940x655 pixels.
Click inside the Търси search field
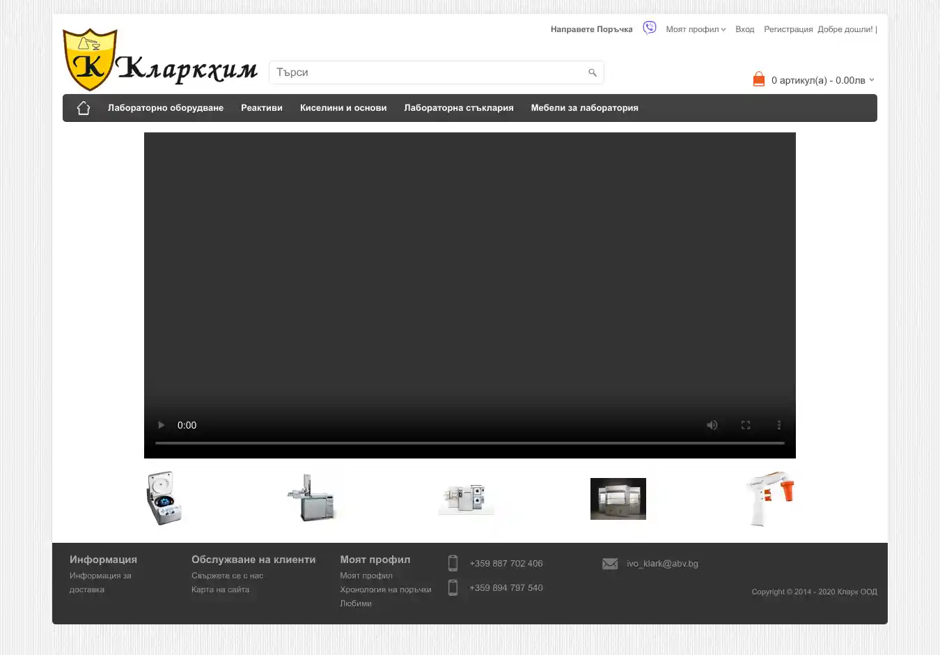(428, 72)
